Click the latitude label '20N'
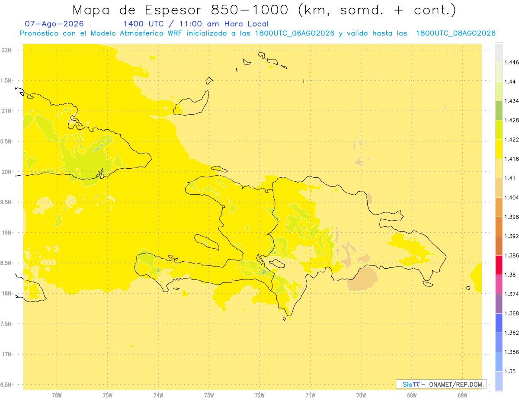Image resolution: width=519 pixels, height=401 pixels. click(7, 172)
